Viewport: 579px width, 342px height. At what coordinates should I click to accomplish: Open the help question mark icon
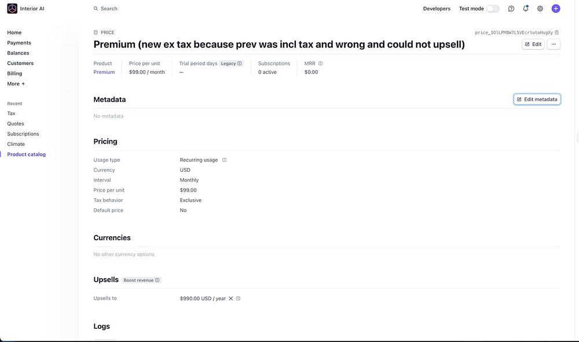point(511,9)
